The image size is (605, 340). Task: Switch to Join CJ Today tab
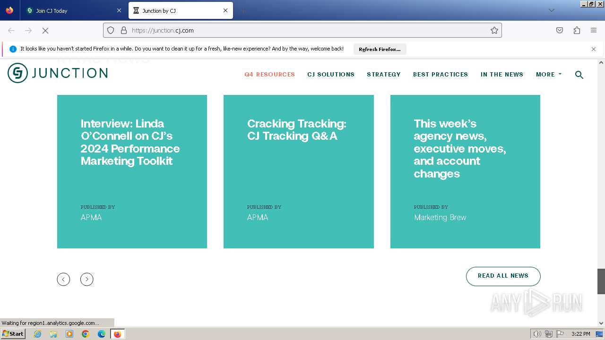click(73, 10)
